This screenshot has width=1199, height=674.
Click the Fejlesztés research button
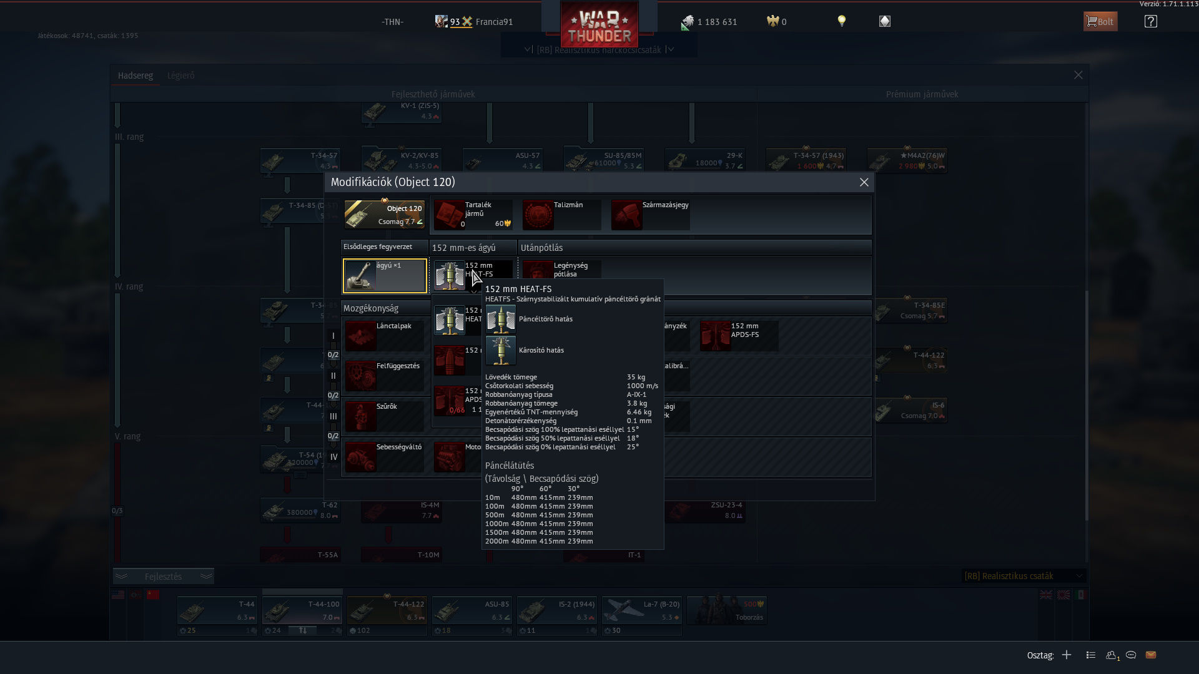163,577
